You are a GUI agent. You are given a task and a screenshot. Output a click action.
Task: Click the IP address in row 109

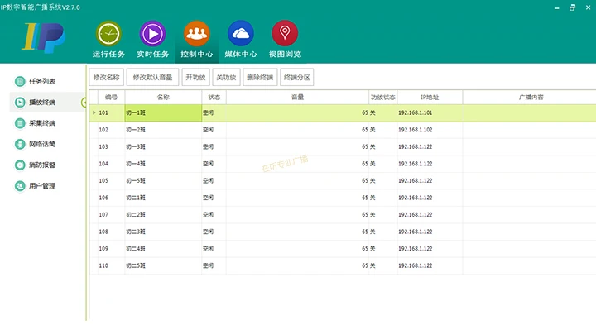(415, 249)
